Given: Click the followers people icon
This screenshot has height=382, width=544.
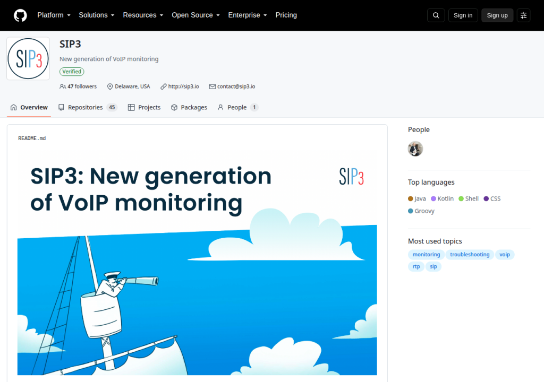Looking at the screenshot, I should pyautogui.click(x=63, y=86).
